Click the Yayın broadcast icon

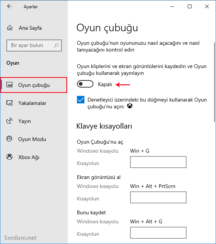tap(9, 121)
